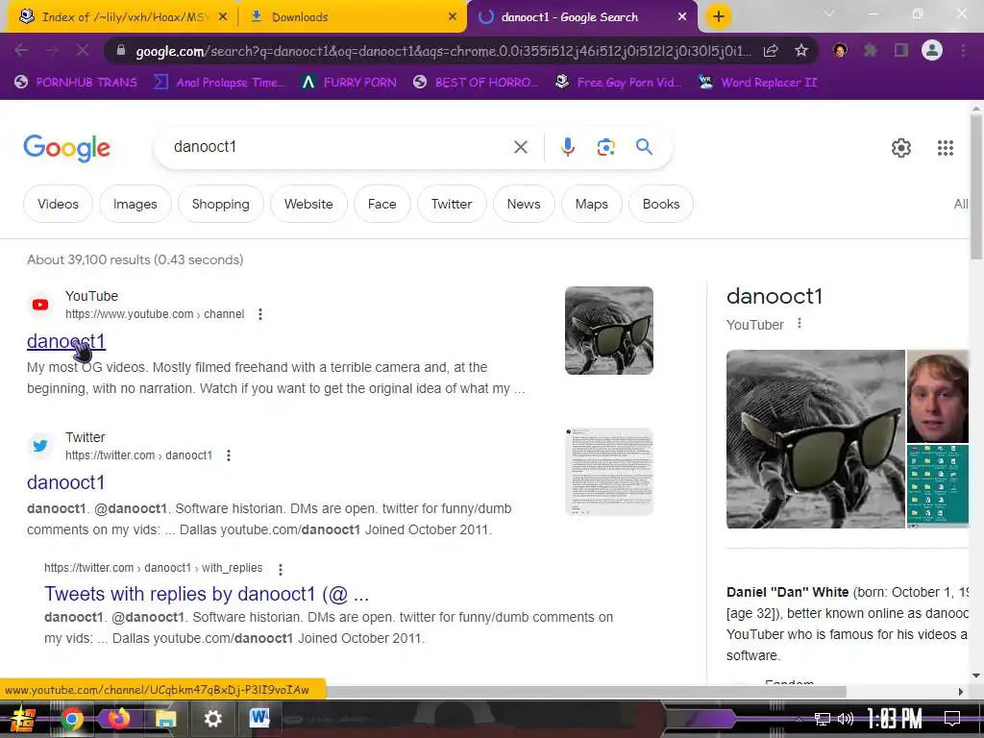Screen dimensions: 984x738
Task: Open Chrome from taskbar
Action: coord(71,719)
